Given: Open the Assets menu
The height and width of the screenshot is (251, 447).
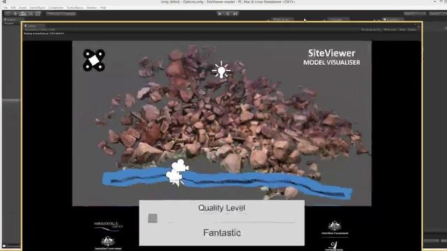Looking at the screenshot, I should pyautogui.click(x=23, y=8).
